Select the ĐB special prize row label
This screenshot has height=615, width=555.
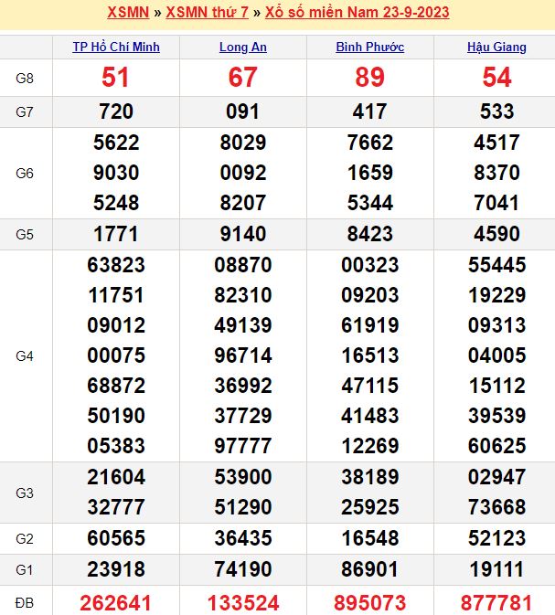[x=26, y=601]
